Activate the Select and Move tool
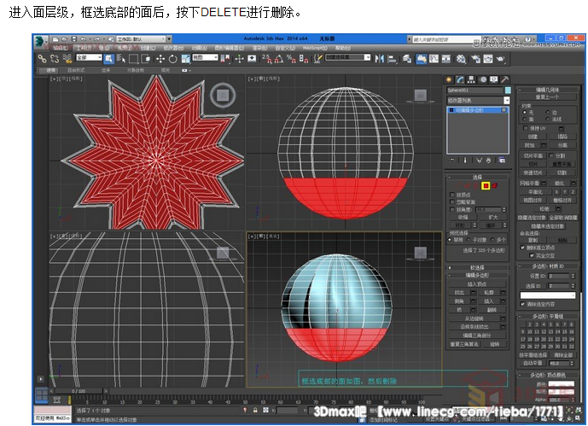Screen dimensions: 588x426 (160, 59)
